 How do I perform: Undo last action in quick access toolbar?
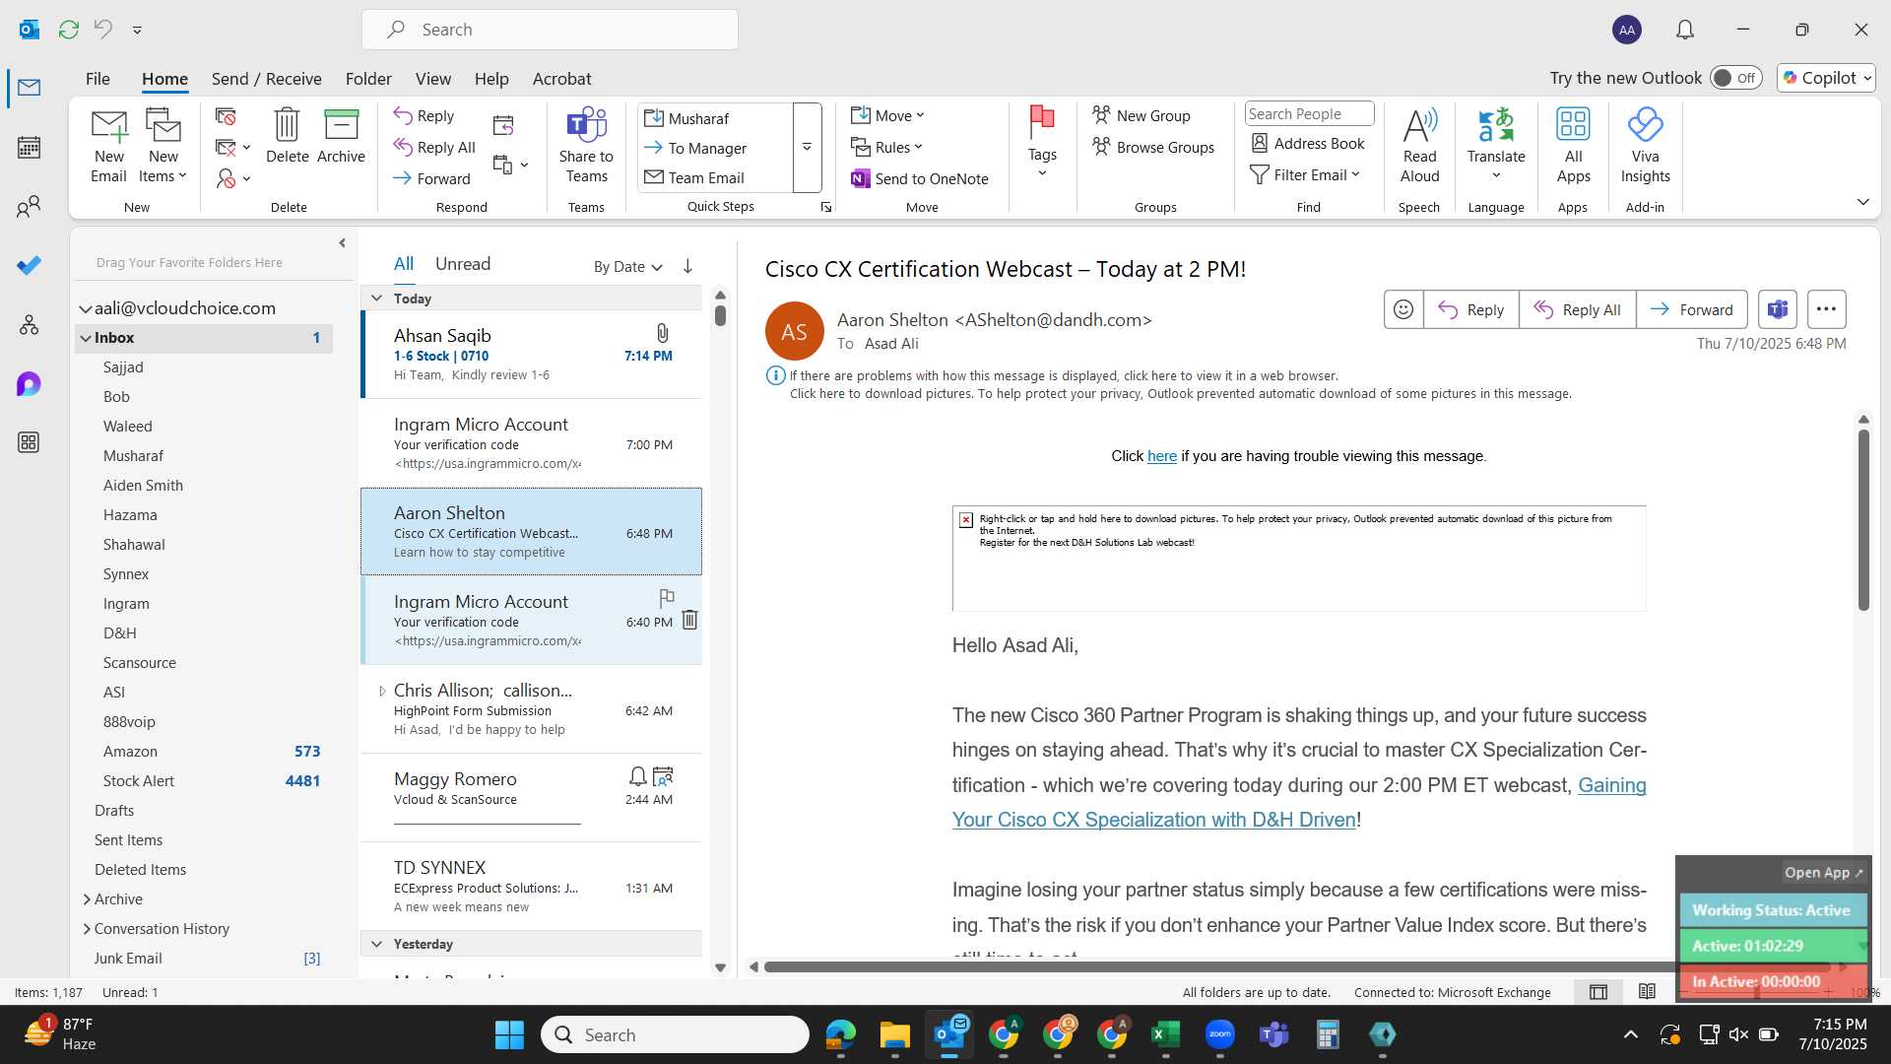[102, 30]
